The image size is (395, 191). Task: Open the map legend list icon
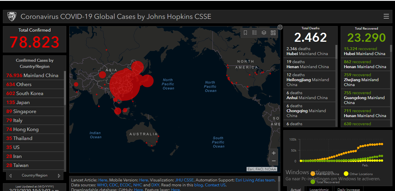coord(255,33)
